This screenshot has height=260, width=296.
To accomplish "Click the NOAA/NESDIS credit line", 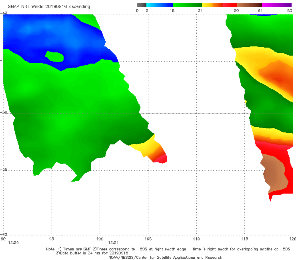I will (165, 257).
